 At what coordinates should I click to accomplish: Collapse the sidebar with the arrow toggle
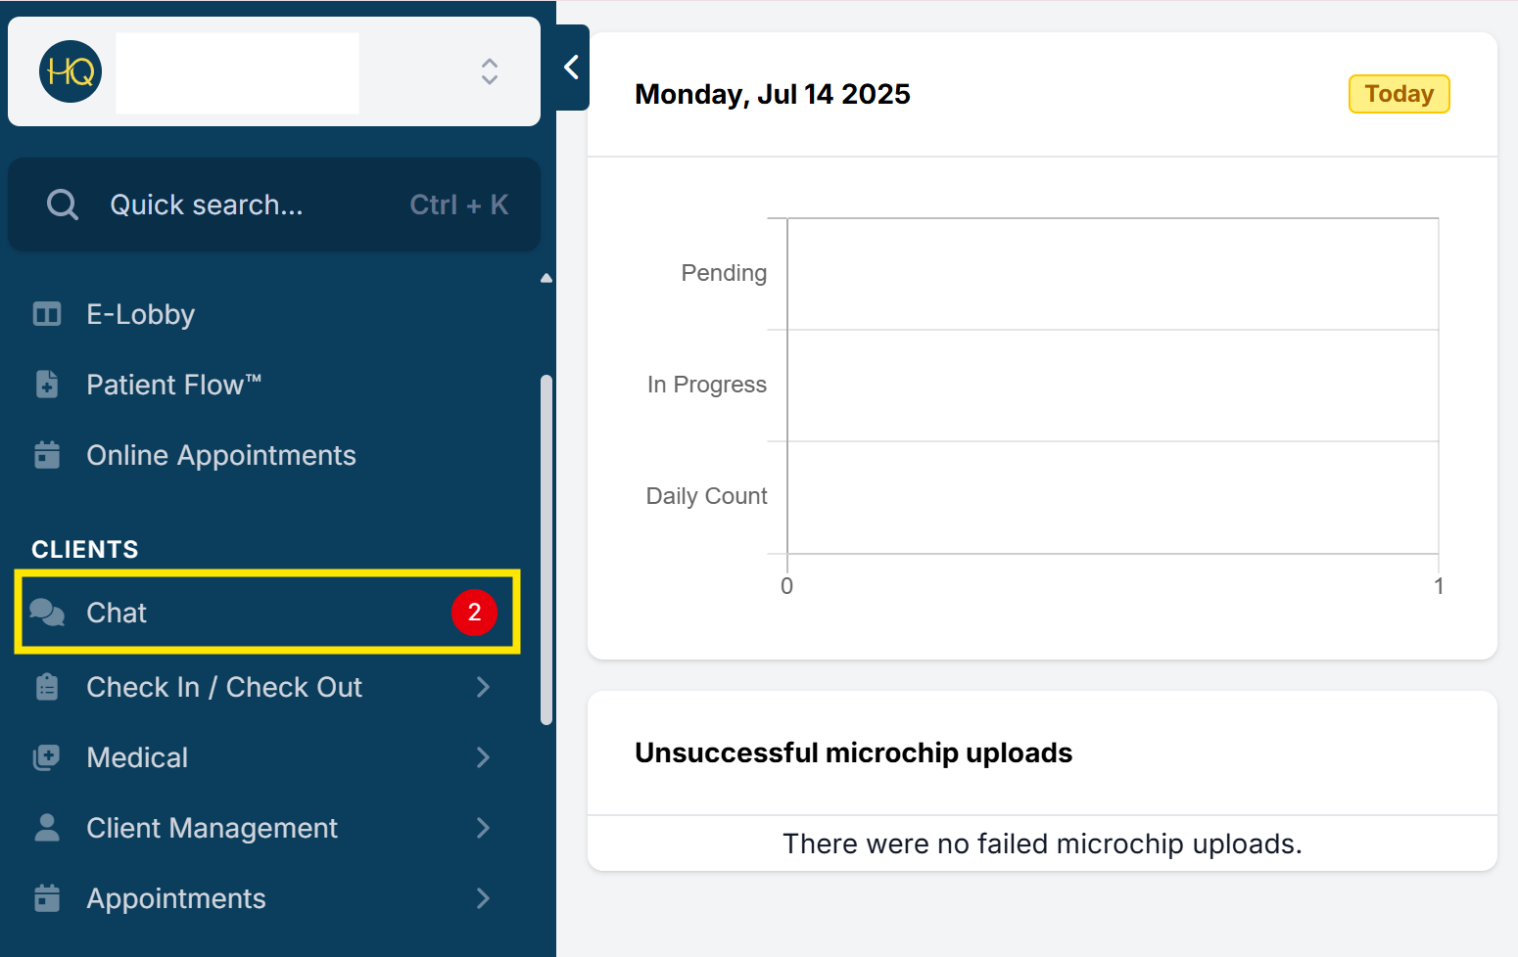tap(572, 68)
